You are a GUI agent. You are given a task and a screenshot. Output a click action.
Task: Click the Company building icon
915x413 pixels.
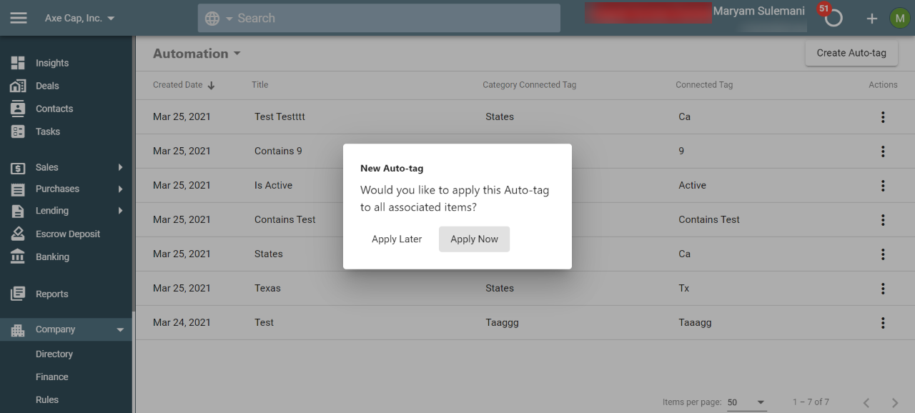click(18, 329)
